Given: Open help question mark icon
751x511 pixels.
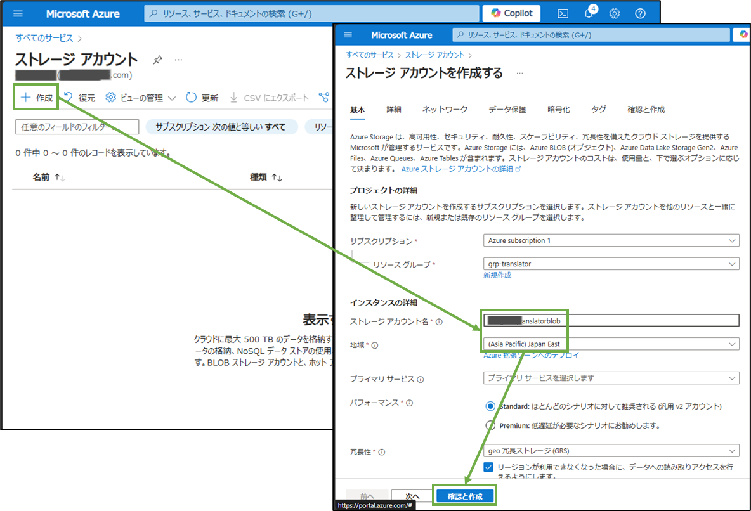Looking at the screenshot, I should [x=641, y=13].
